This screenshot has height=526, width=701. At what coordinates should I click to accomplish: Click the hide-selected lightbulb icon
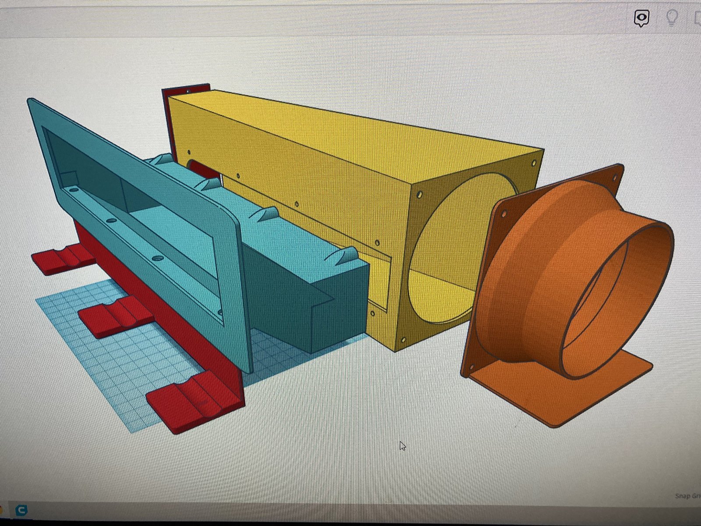672,18
